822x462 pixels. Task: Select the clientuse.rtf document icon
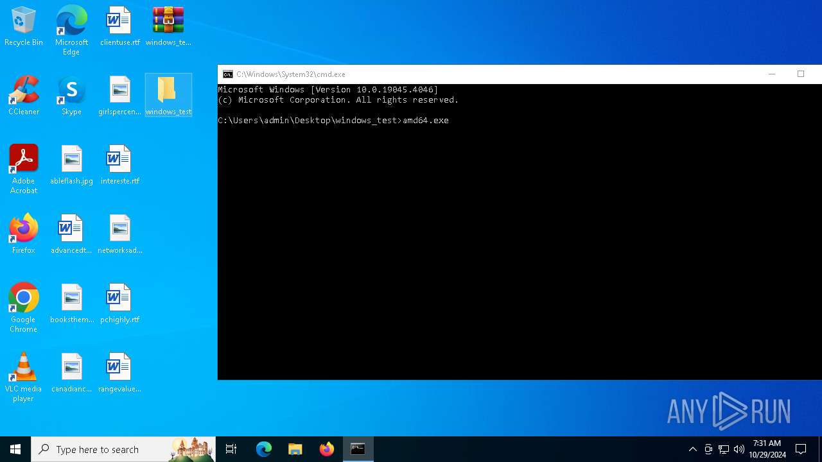click(x=119, y=27)
